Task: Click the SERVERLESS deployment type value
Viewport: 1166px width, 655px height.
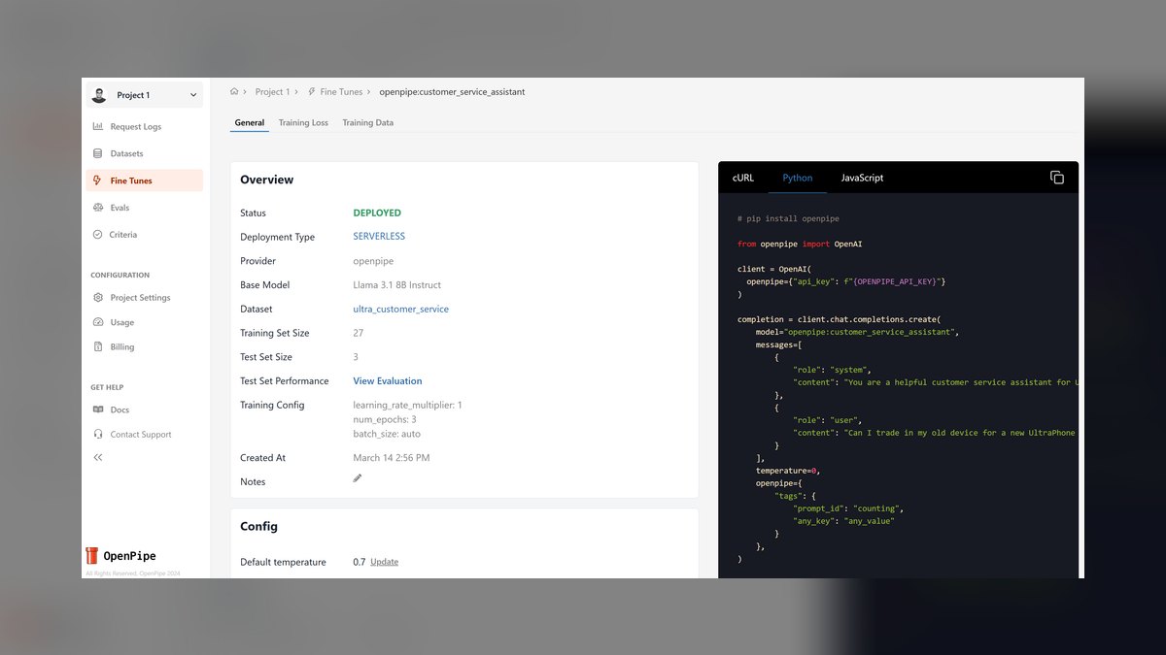Action: click(379, 237)
